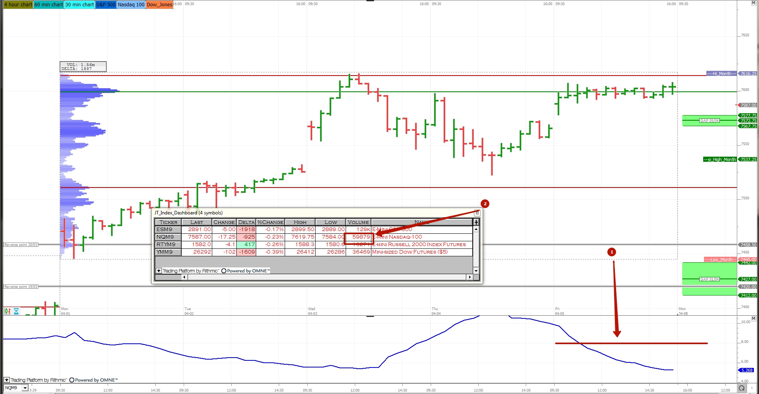Viewport: 759px width, 394px height.
Task: Select the ESM9 ticker row button
Action: point(168,229)
